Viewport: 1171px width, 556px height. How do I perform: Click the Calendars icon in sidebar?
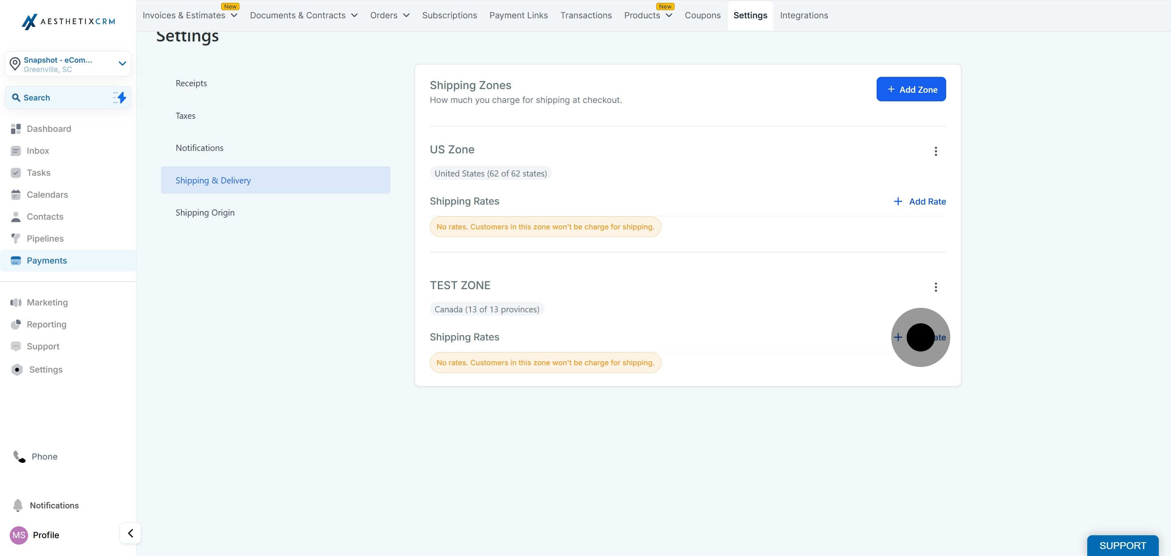click(16, 194)
